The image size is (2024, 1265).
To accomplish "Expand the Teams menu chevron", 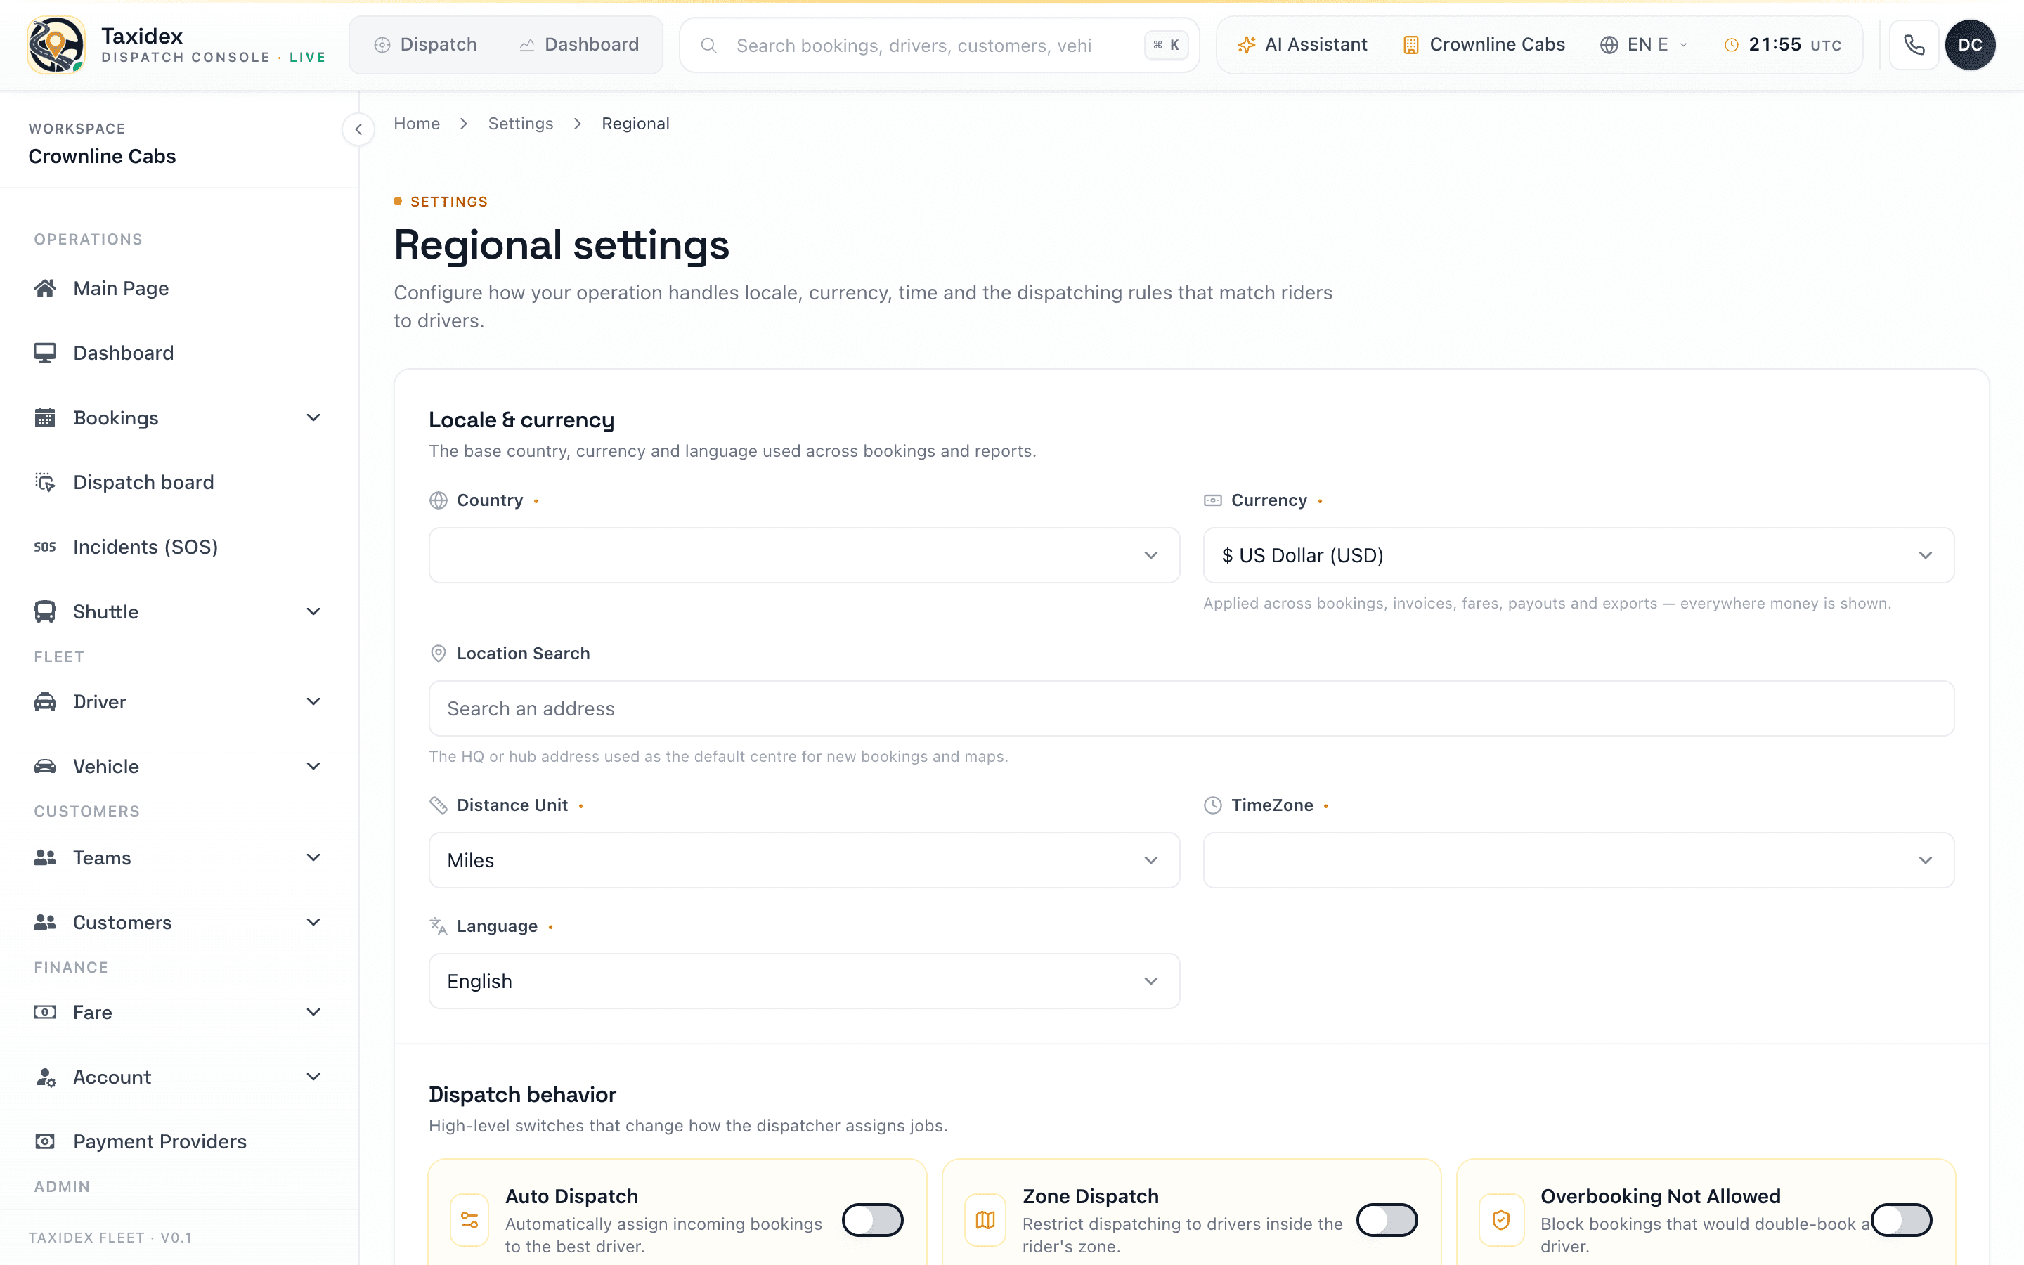I will coord(313,857).
